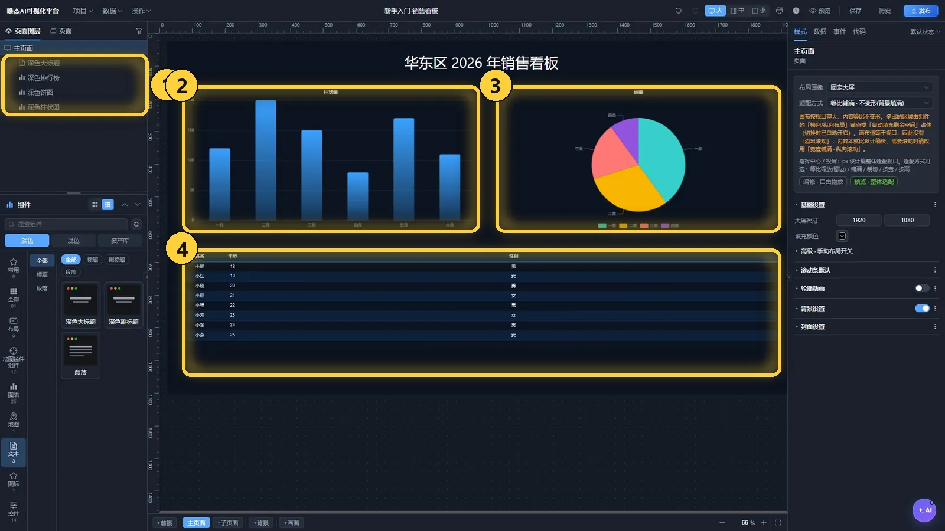Switch component list to large grid view
Viewport: 945px width, 531px height.
point(95,205)
